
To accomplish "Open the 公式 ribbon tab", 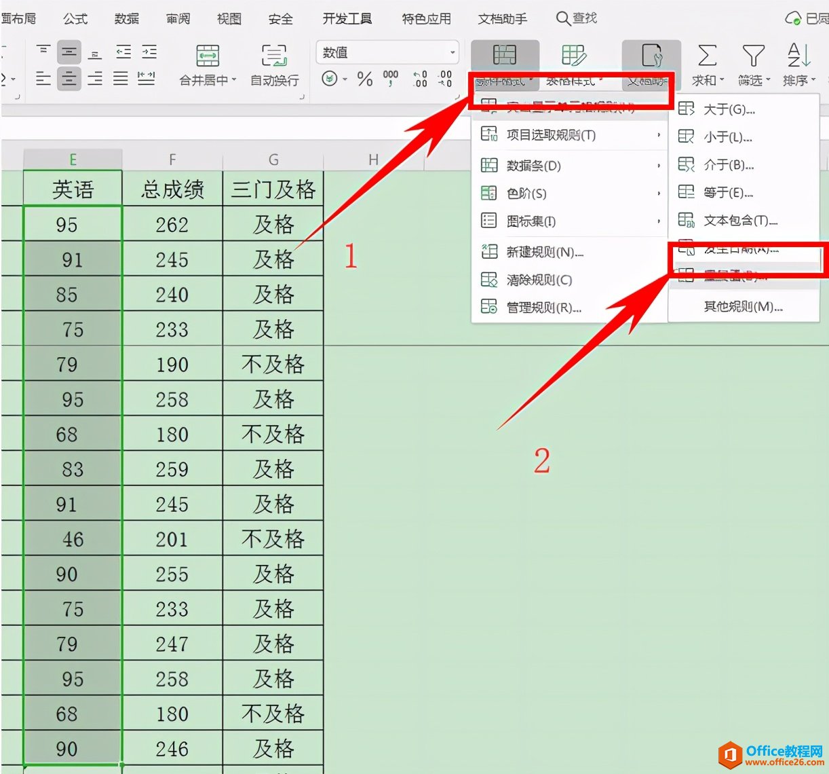I will [x=75, y=18].
